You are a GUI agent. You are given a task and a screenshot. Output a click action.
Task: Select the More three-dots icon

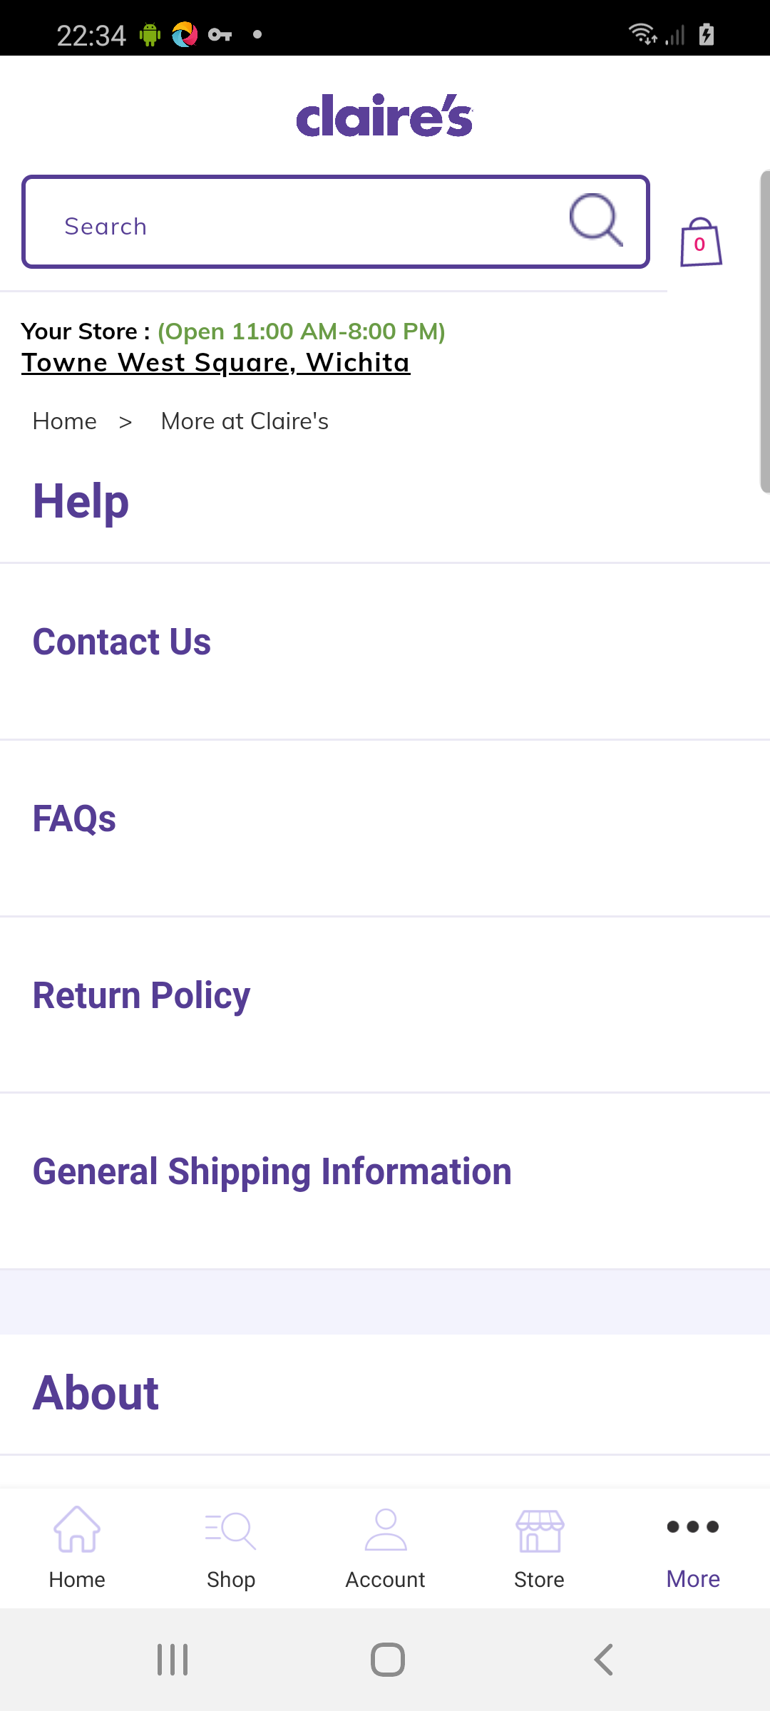[693, 1526]
